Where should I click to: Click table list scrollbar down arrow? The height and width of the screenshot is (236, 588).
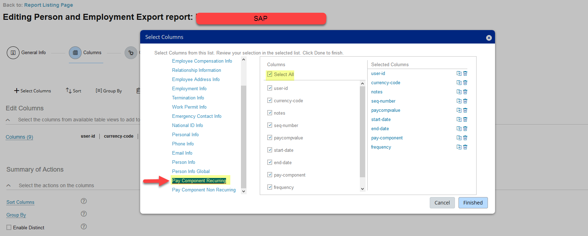pos(243,191)
